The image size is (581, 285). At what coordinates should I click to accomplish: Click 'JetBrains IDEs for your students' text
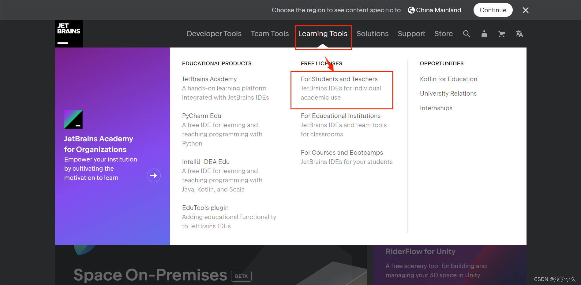coord(347,162)
